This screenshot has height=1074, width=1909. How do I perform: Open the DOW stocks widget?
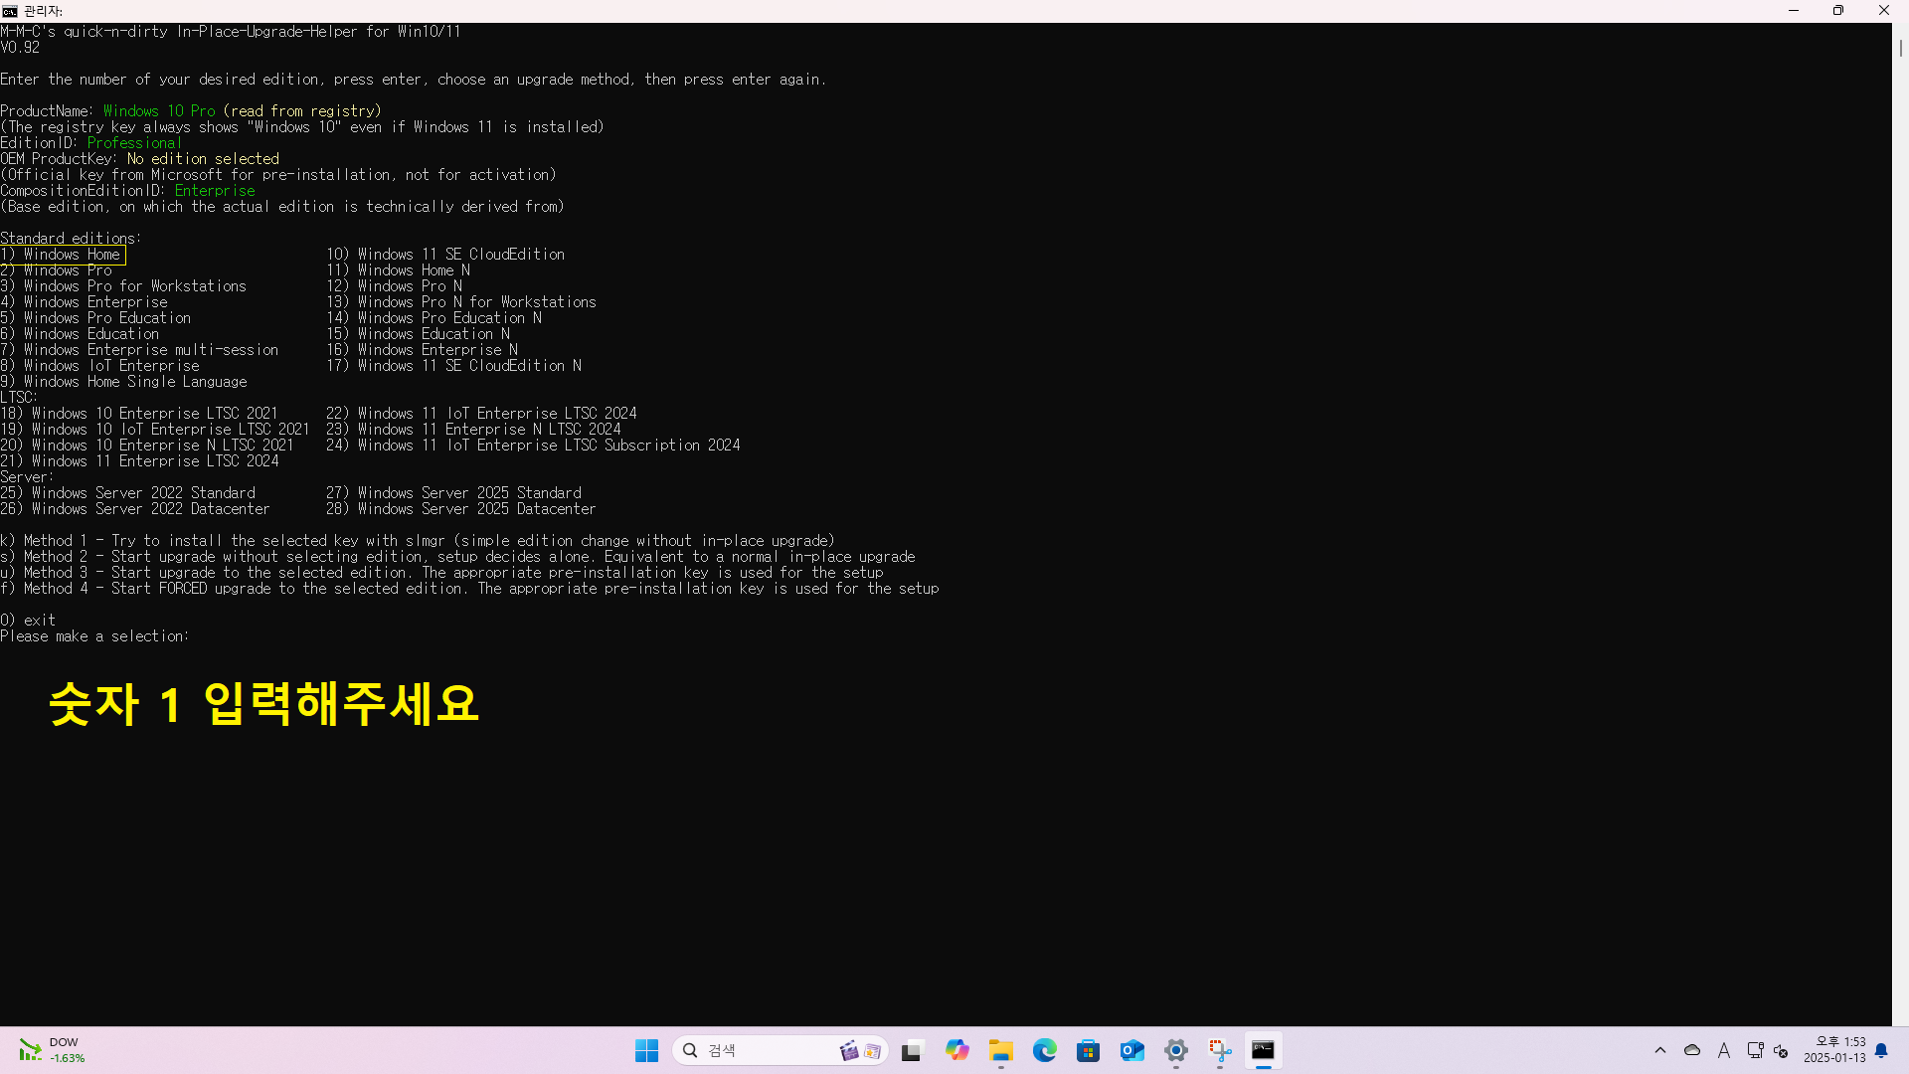pyautogui.click(x=52, y=1050)
